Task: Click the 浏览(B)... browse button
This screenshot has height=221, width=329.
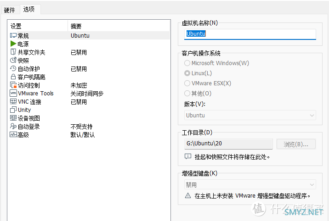Action: 296,144
